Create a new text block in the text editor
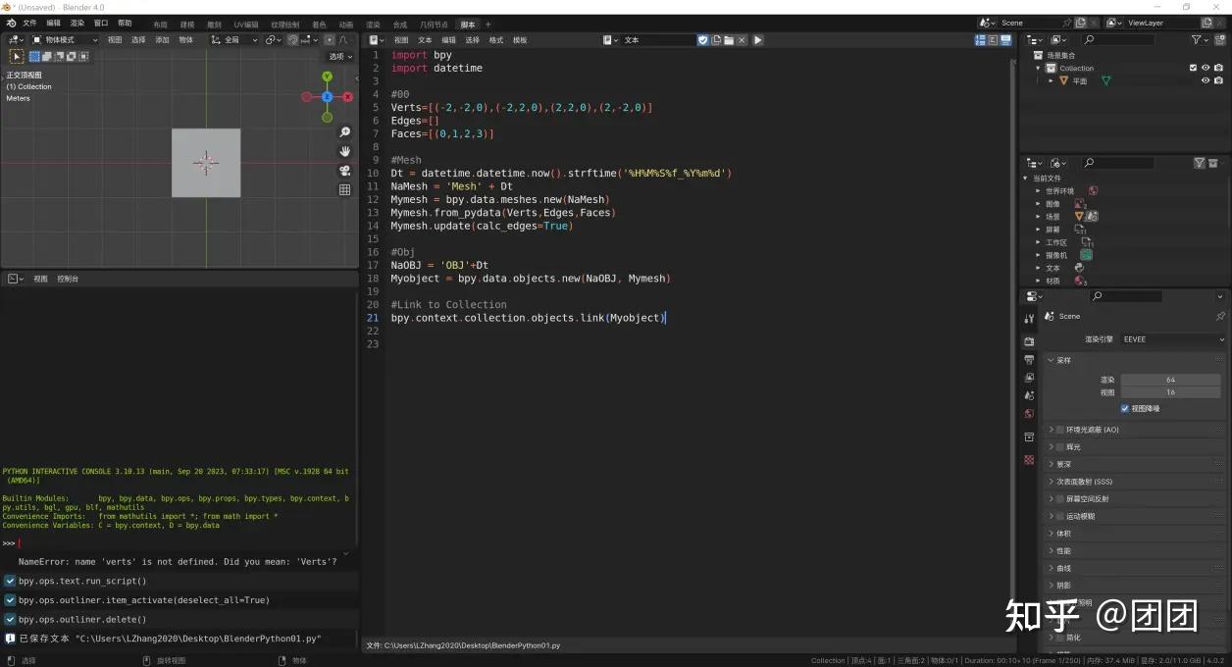This screenshot has height=667, width=1232. pyautogui.click(x=717, y=39)
